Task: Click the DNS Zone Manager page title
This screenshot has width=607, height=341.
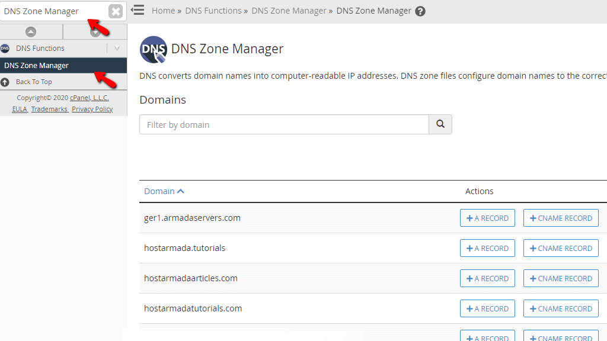Action: tap(227, 49)
